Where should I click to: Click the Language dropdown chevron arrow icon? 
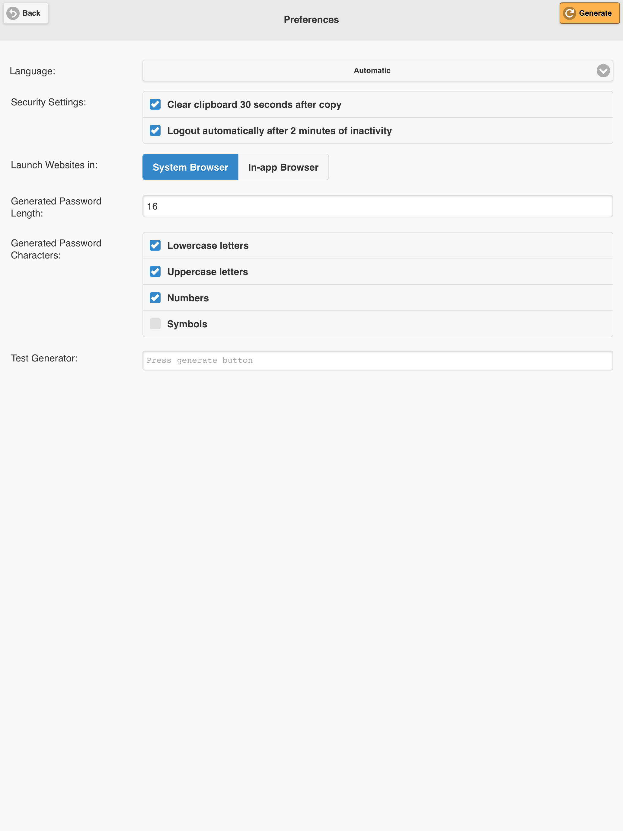click(603, 71)
